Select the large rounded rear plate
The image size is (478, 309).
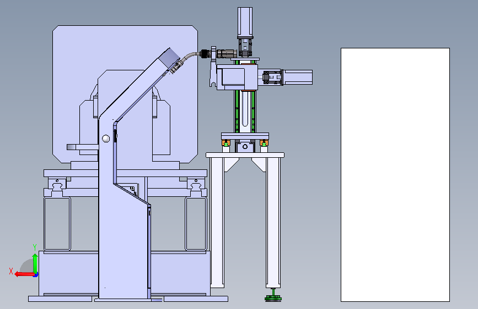pos(125,94)
